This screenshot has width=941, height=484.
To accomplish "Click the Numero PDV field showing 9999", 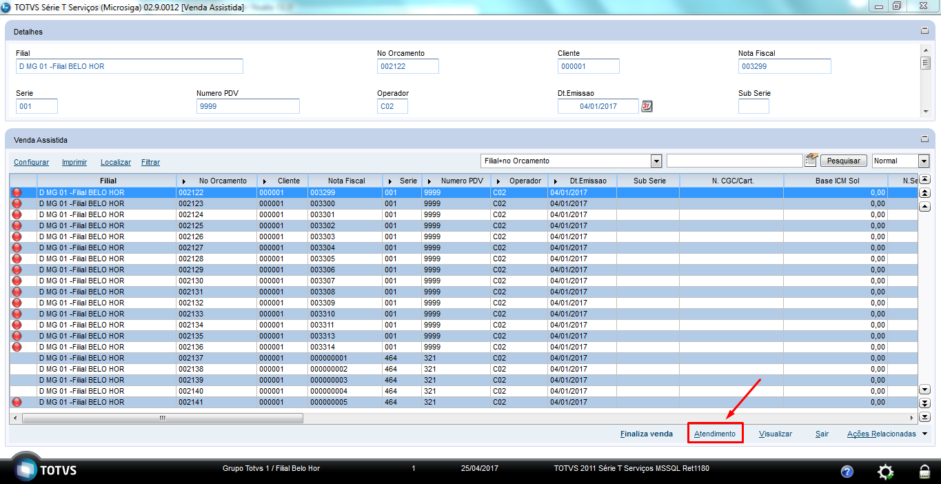I will (248, 106).
